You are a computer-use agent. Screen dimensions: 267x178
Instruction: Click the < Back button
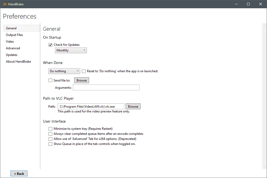(x=19, y=173)
